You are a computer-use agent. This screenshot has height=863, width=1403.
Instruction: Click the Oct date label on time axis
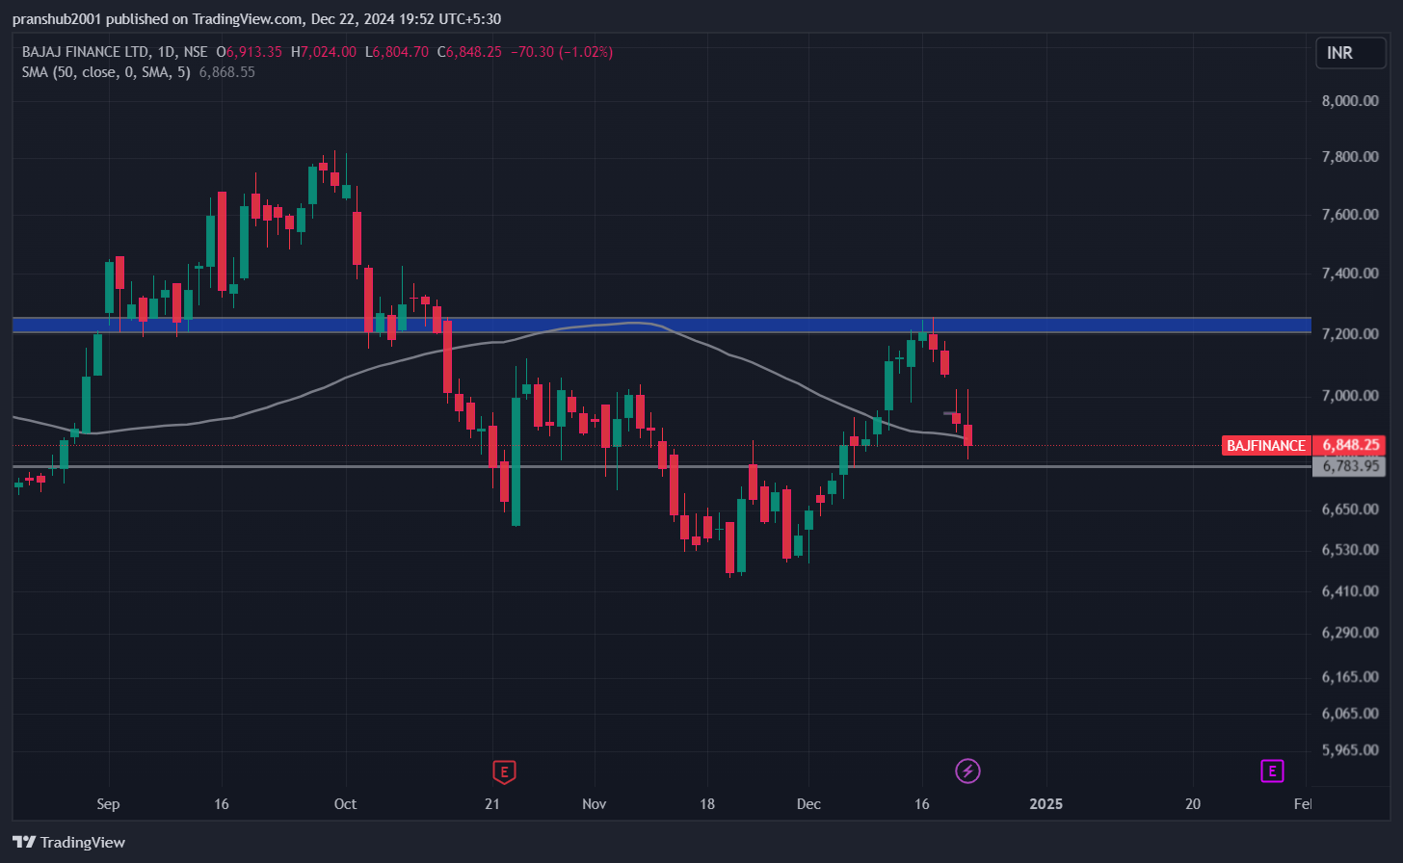click(x=345, y=804)
